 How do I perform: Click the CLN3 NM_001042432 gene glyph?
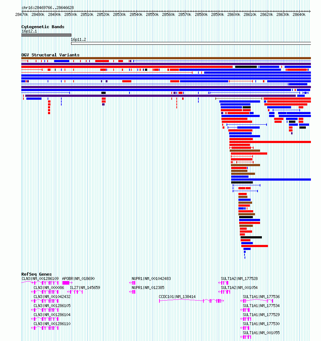pyautogui.click(x=45, y=301)
